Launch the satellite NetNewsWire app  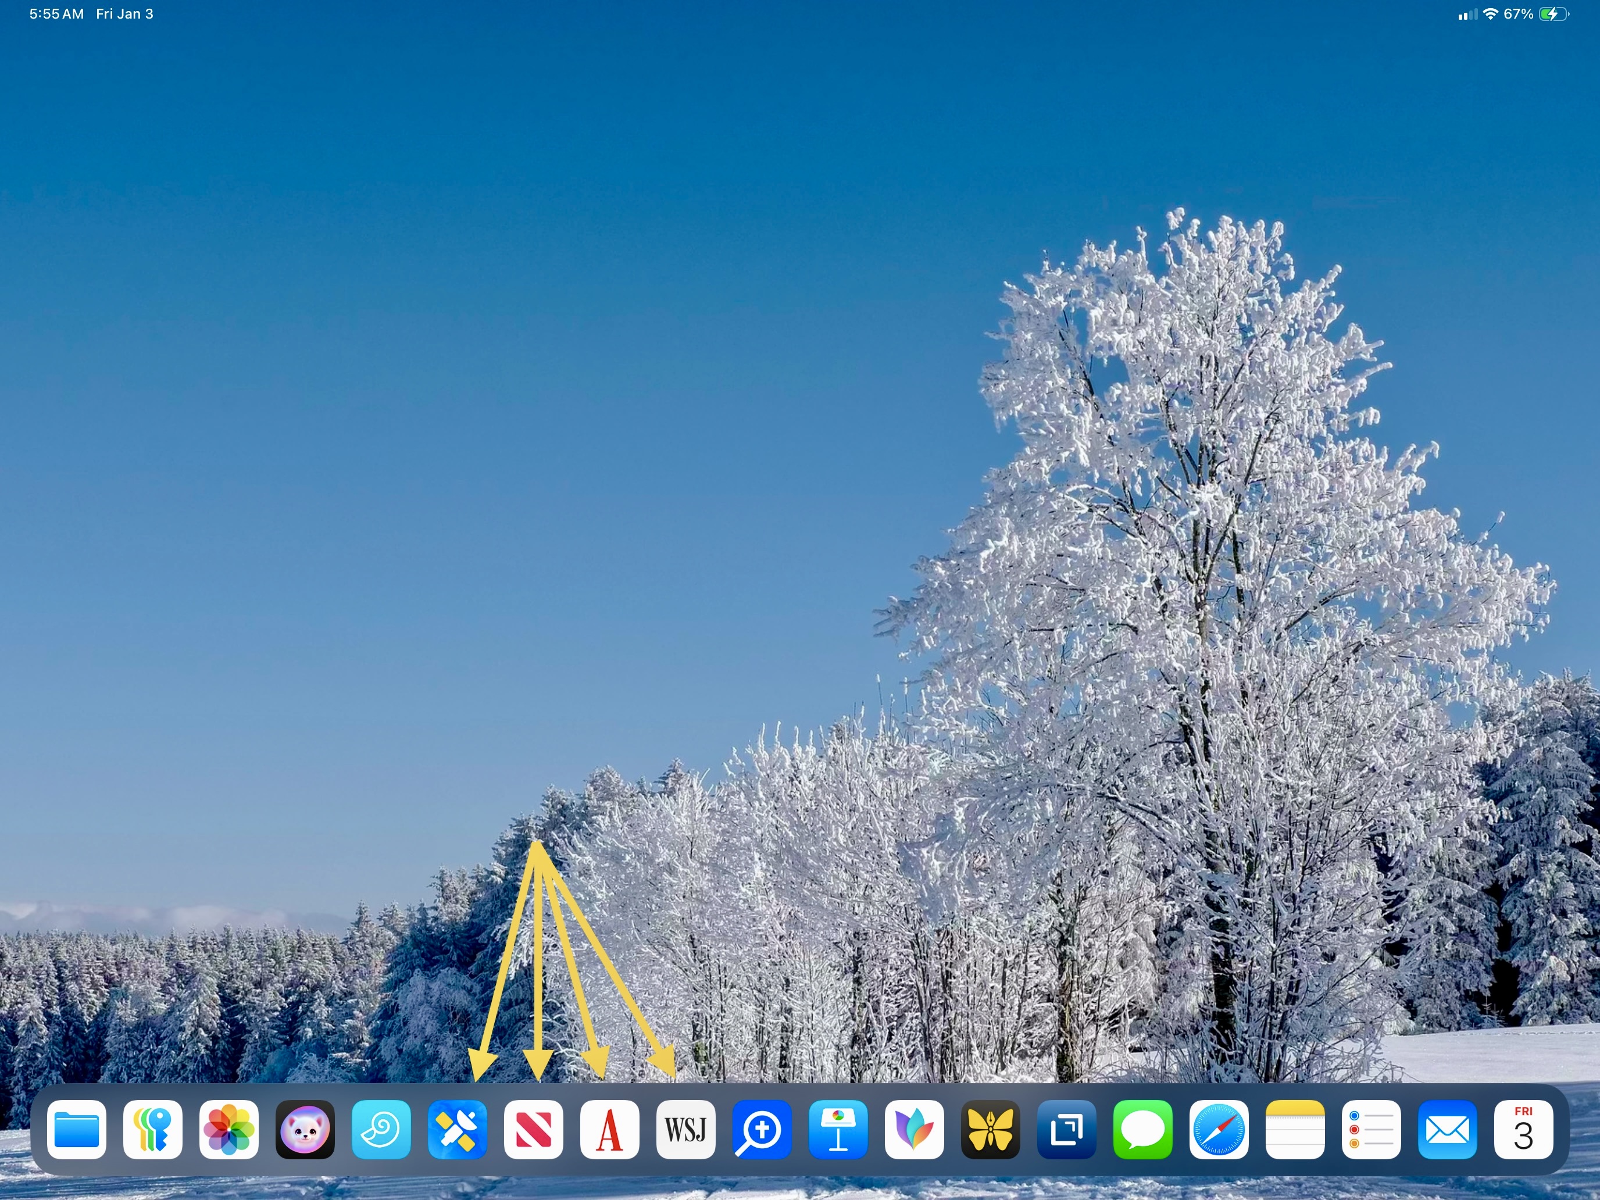(457, 1130)
